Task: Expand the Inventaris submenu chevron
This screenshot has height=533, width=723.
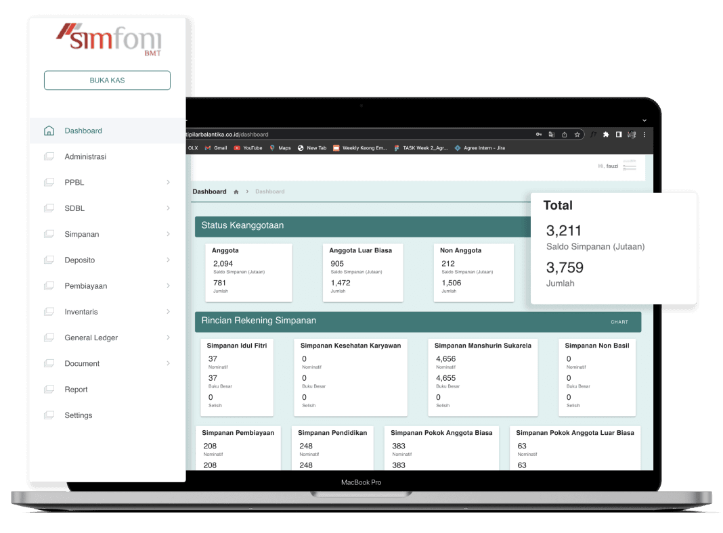Action: 168,312
